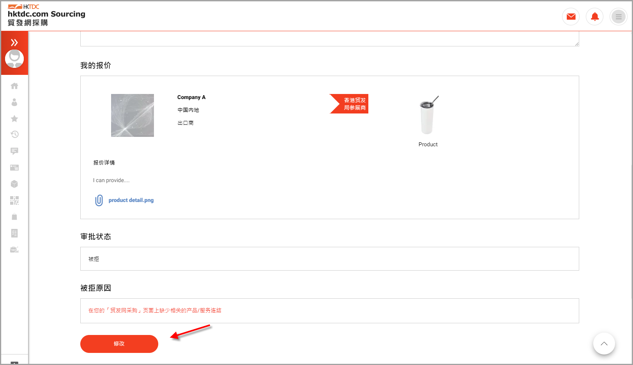Viewport: 633px width, 365px height.
Task: Open the hamburger menu in header
Action: (619, 17)
